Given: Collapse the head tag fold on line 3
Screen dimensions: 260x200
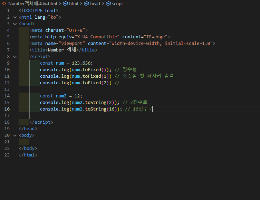Looking at the screenshot, I should [x=15, y=24].
